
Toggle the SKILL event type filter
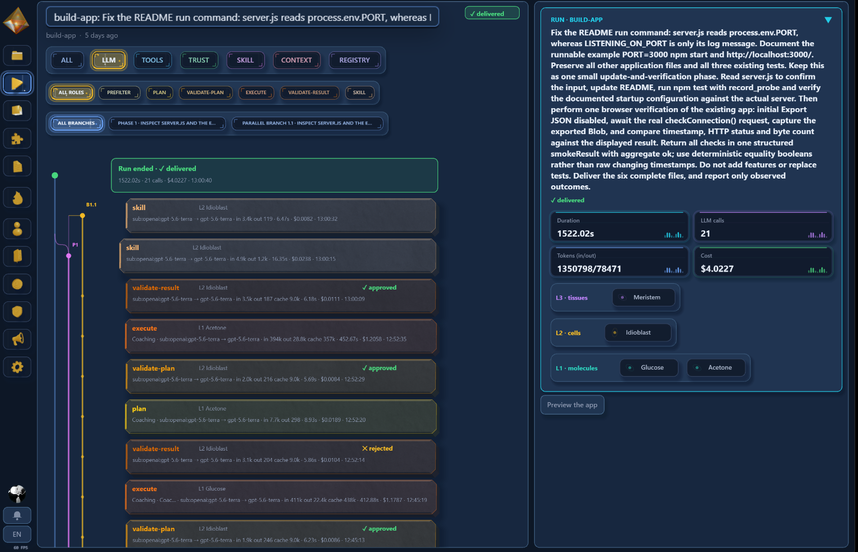point(245,60)
